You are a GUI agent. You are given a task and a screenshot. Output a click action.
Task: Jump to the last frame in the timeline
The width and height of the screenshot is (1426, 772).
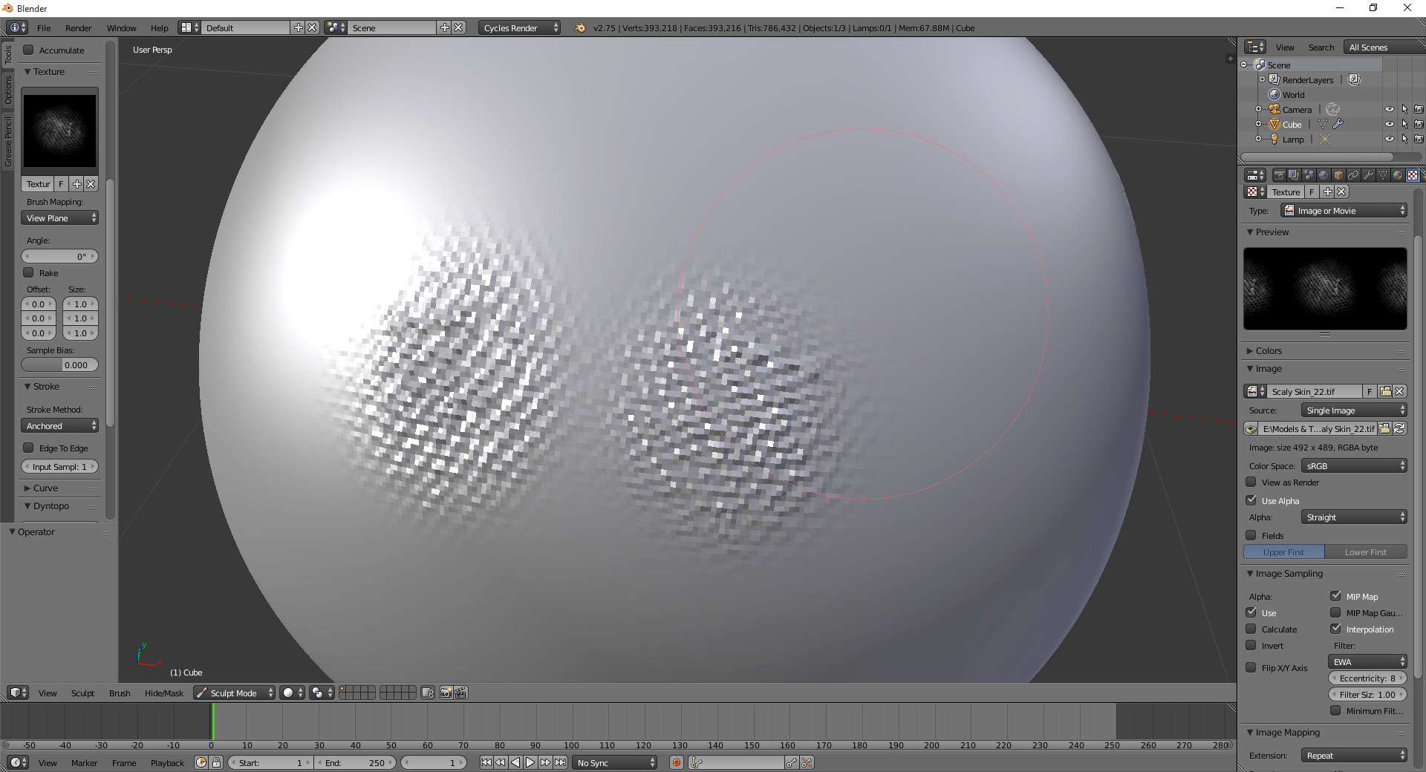[560, 762]
